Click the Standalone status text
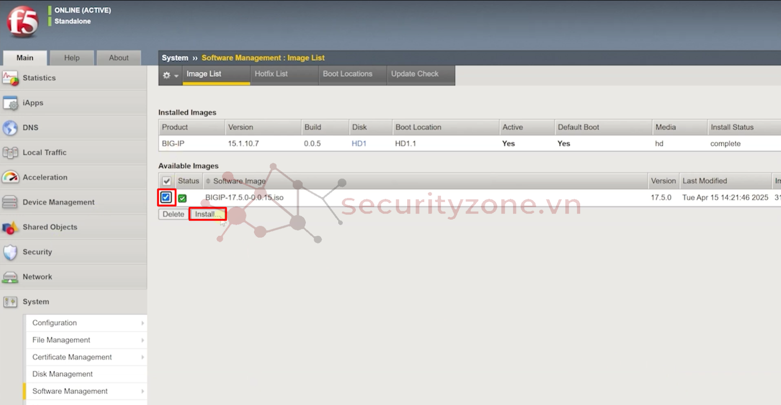 click(x=73, y=21)
